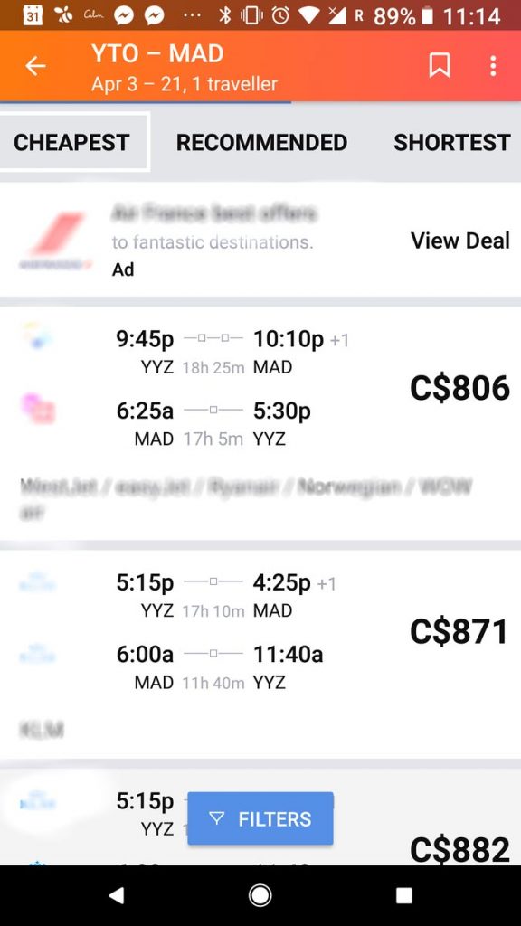The width and height of the screenshot is (521, 926).
Task: Switch to the Recommended tab
Action: 261,142
